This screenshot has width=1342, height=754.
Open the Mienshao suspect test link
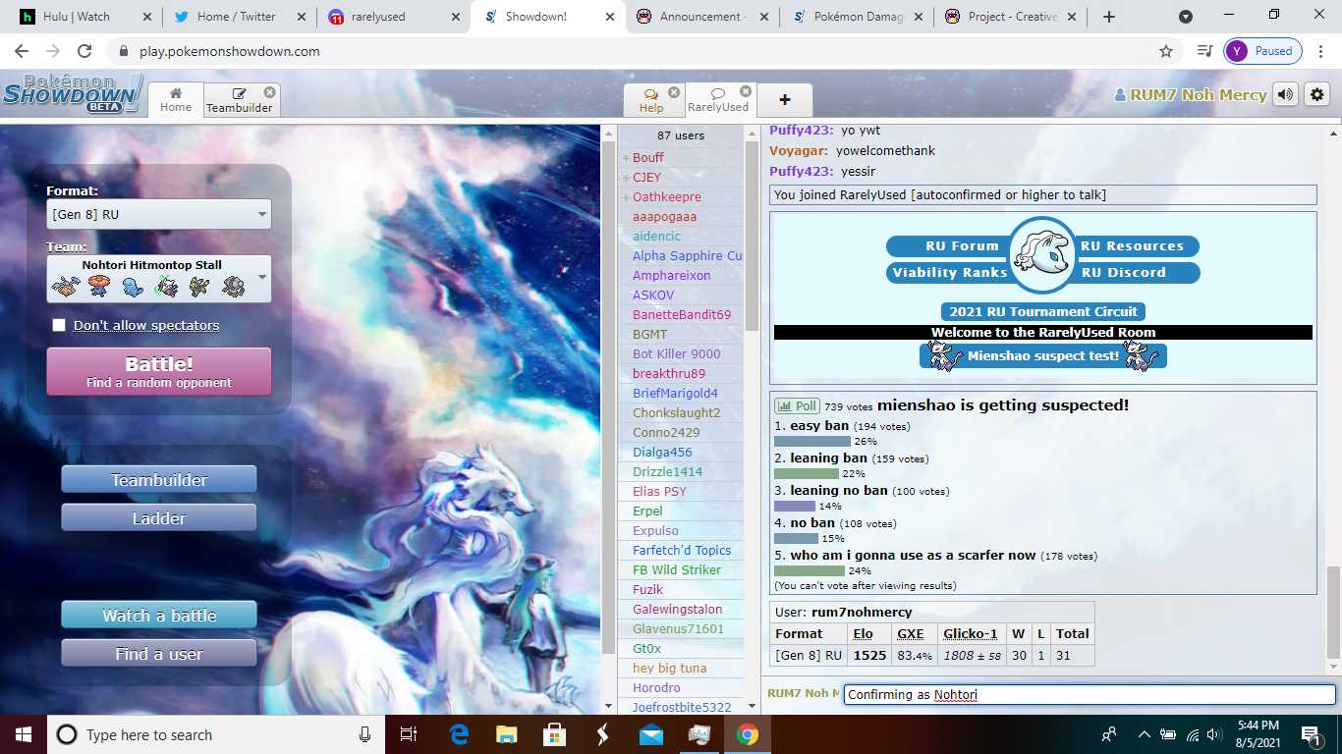point(1042,355)
